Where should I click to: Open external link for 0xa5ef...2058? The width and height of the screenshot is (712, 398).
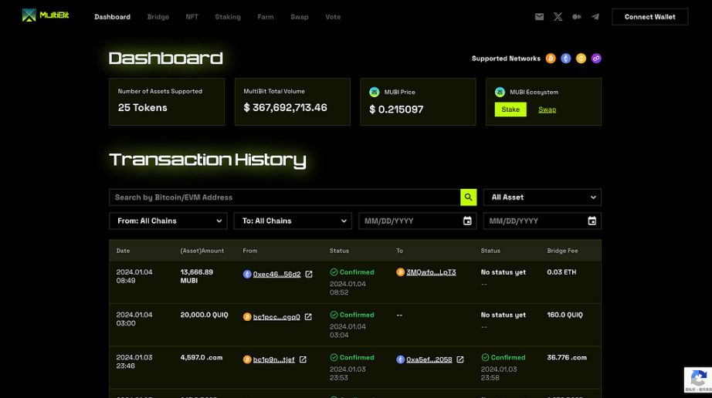click(460, 359)
